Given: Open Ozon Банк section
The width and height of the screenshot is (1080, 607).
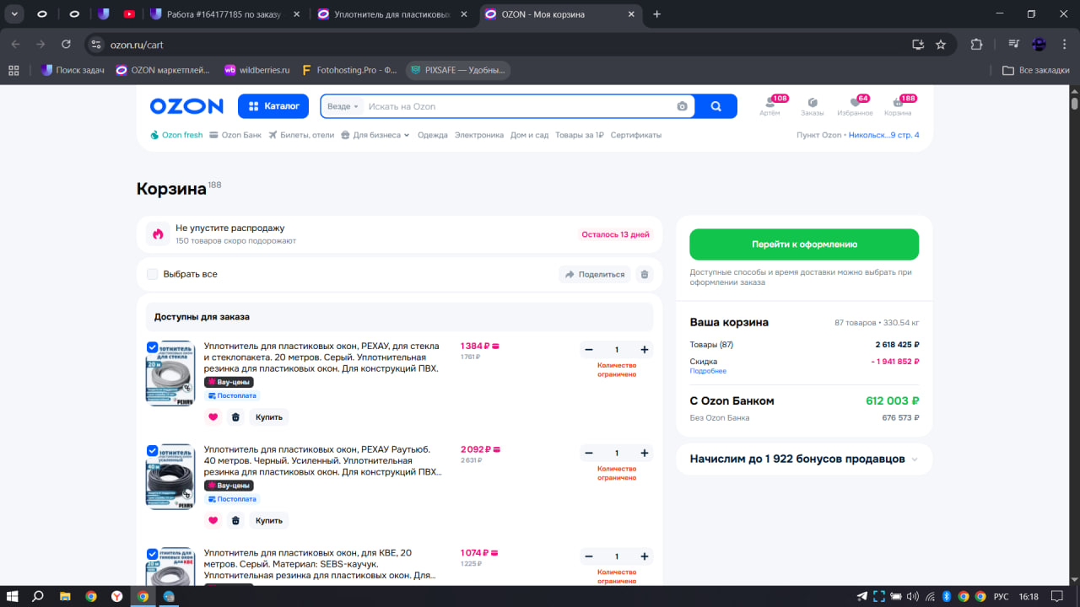Looking at the screenshot, I should [235, 135].
